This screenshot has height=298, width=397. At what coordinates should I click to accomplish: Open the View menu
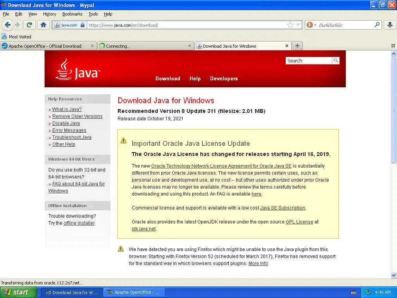tap(33, 14)
